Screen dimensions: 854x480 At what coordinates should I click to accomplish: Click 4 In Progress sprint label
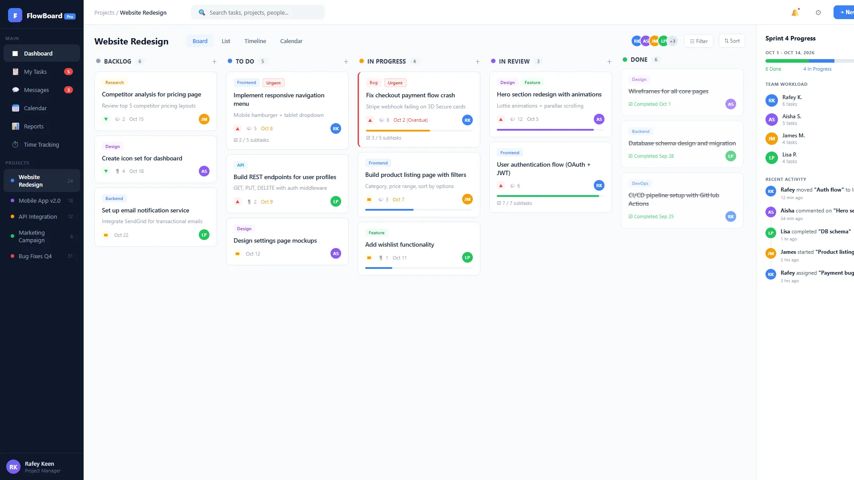pos(817,69)
